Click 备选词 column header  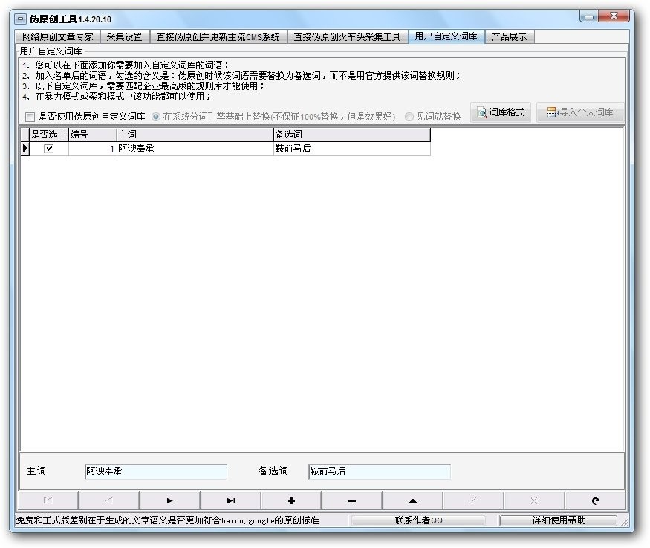pos(352,135)
